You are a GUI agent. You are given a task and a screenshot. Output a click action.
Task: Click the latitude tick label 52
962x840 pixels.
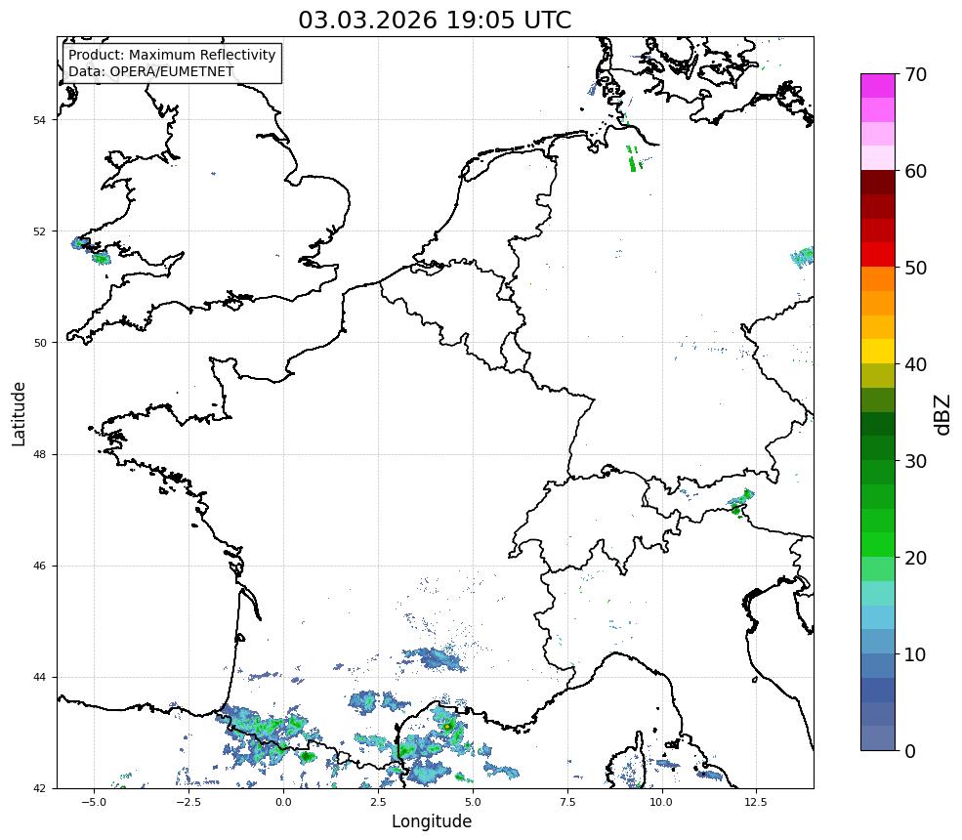39,231
